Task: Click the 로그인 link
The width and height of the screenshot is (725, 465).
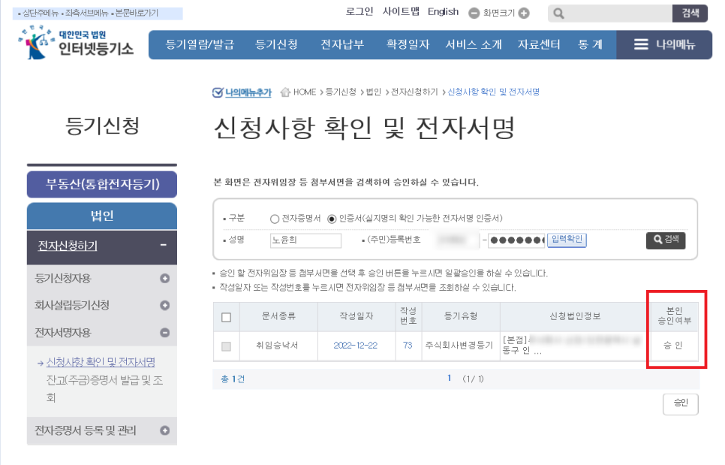Action: coord(359,11)
